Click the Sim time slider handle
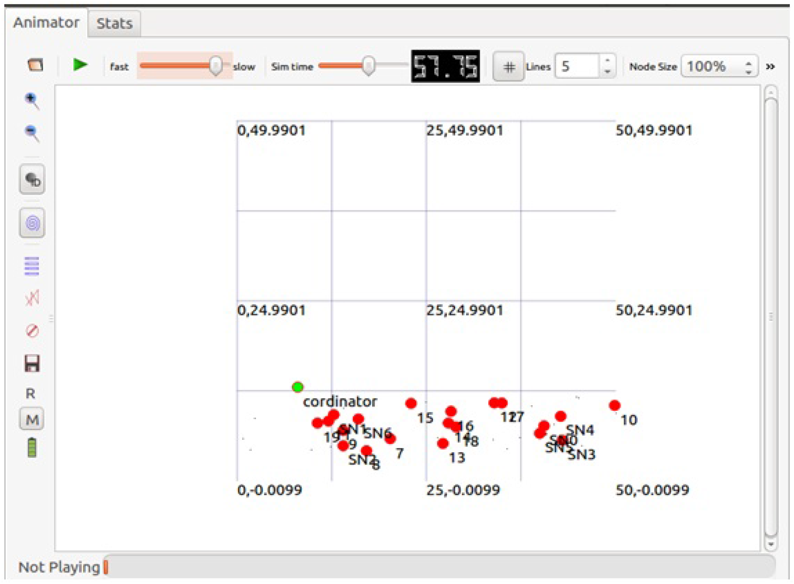The image size is (794, 584). tap(368, 65)
